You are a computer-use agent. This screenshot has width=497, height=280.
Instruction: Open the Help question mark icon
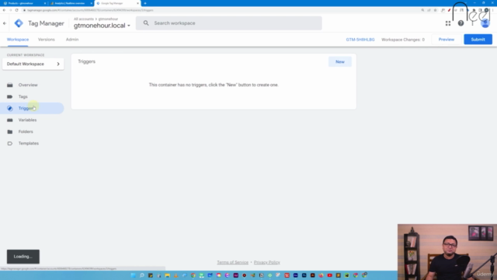click(x=461, y=23)
